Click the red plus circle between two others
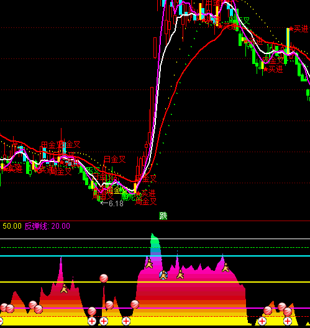This screenshot has height=328, width=310. [104, 321]
